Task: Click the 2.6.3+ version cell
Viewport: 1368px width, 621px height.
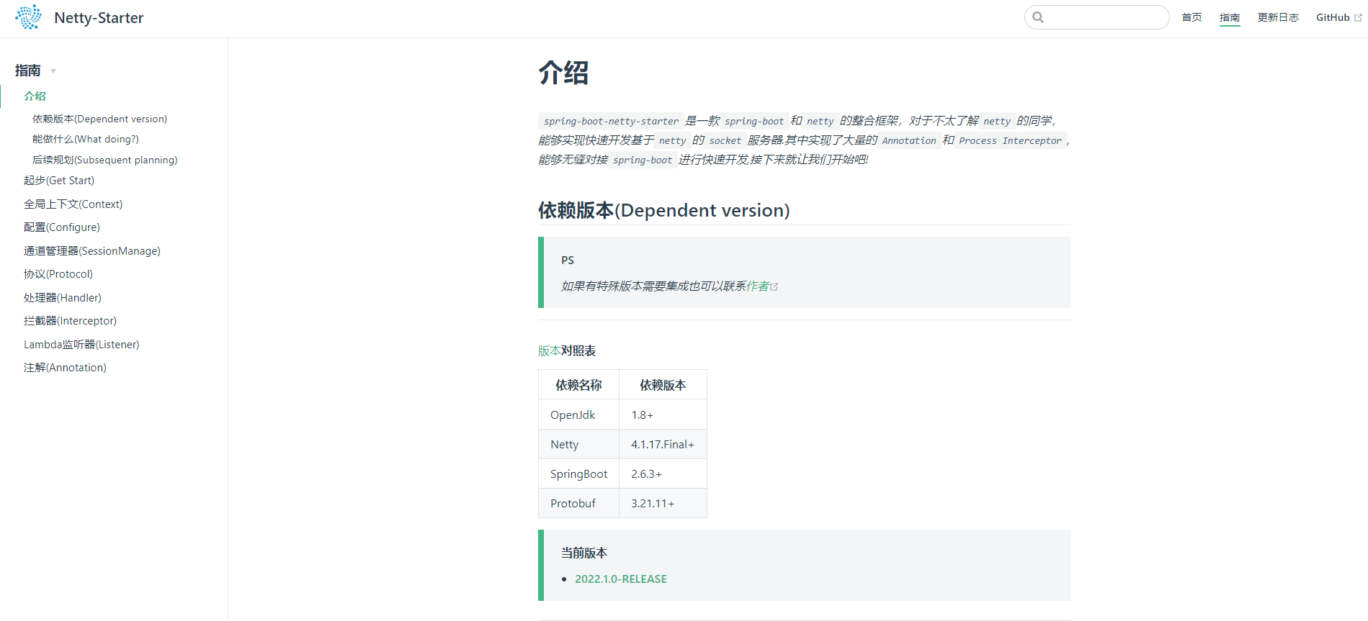Action: [x=663, y=474]
